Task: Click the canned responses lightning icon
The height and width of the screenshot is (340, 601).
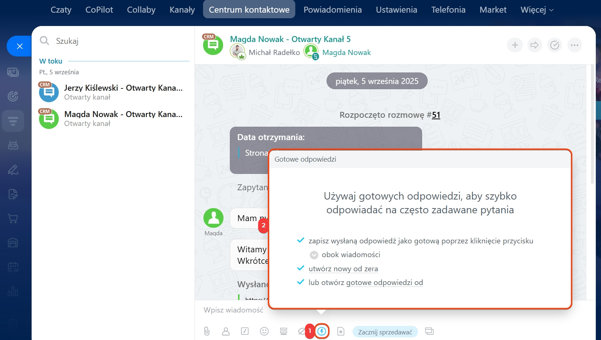Action: pyautogui.click(x=322, y=331)
